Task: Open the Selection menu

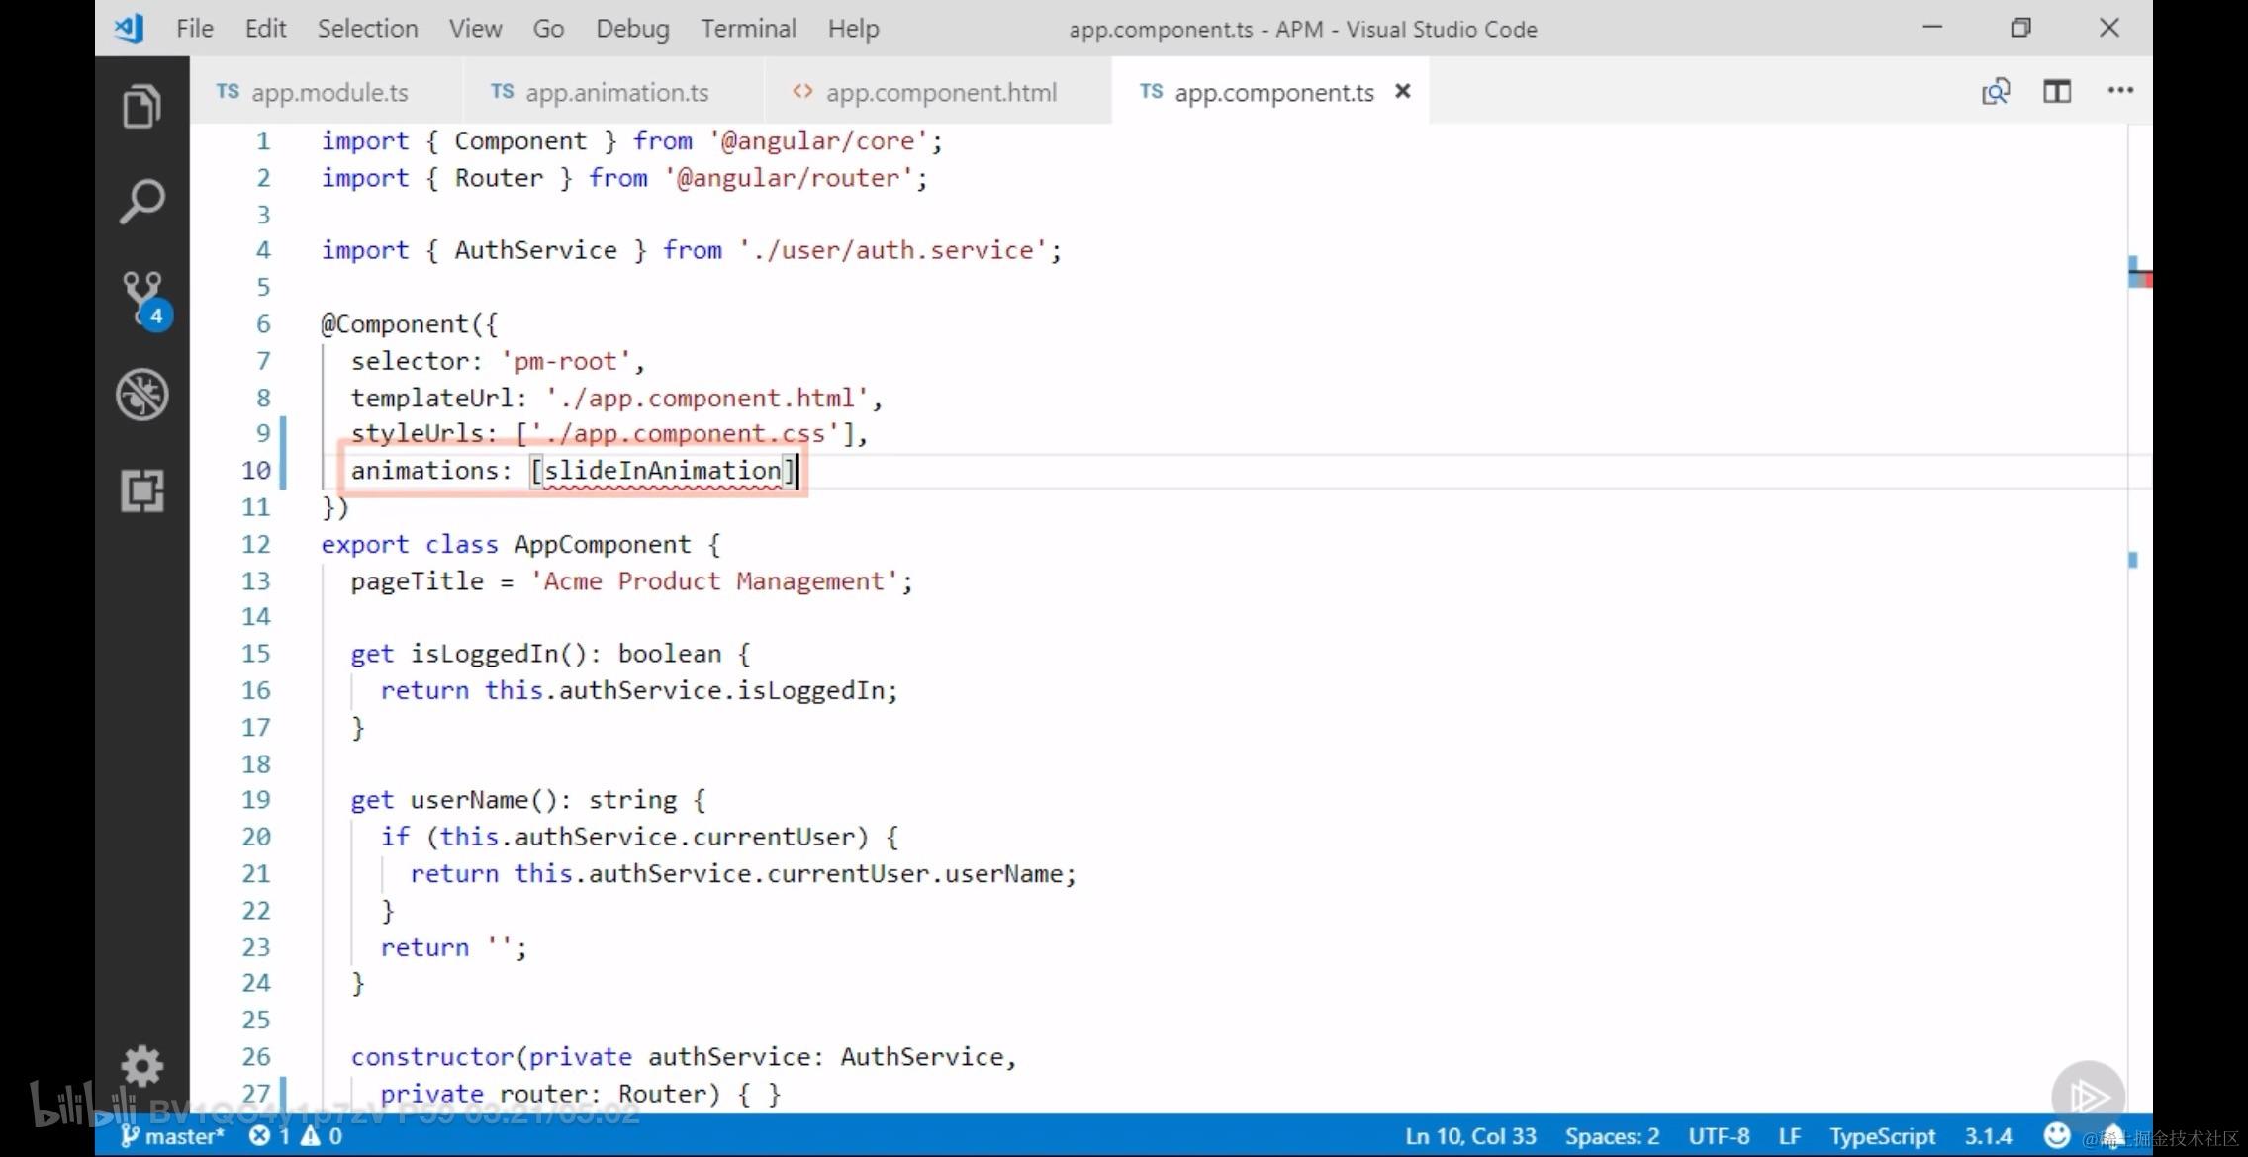Action: [x=367, y=29]
